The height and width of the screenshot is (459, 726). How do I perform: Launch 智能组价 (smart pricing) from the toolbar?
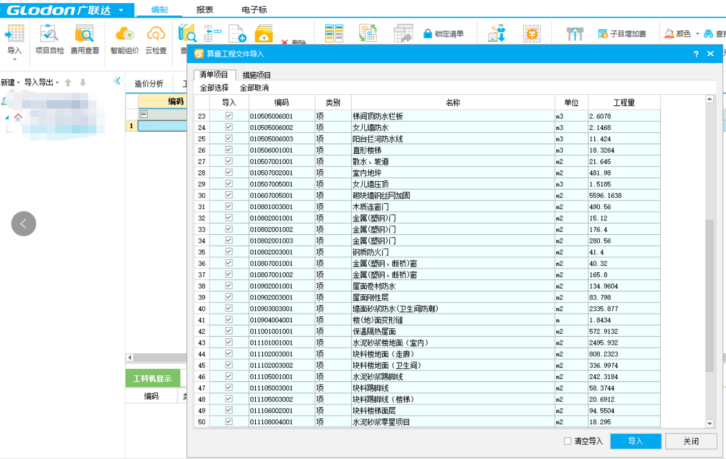(x=124, y=35)
